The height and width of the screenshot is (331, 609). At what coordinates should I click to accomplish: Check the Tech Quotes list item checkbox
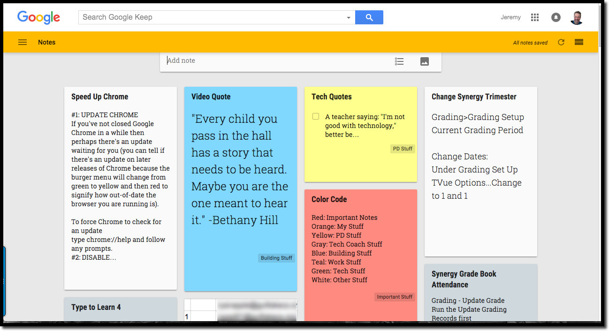(316, 116)
